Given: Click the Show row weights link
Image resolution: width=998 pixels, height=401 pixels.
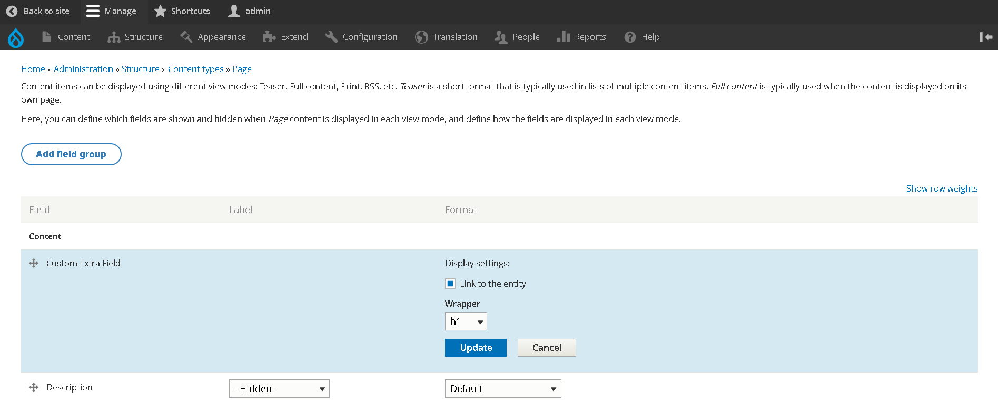Looking at the screenshot, I should pyautogui.click(x=942, y=188).
